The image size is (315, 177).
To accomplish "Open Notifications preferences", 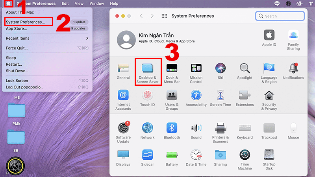I will (x=293, y=72).
